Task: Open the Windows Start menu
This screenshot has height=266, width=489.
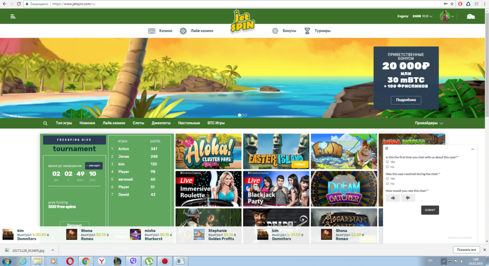Action: [6, 261]
